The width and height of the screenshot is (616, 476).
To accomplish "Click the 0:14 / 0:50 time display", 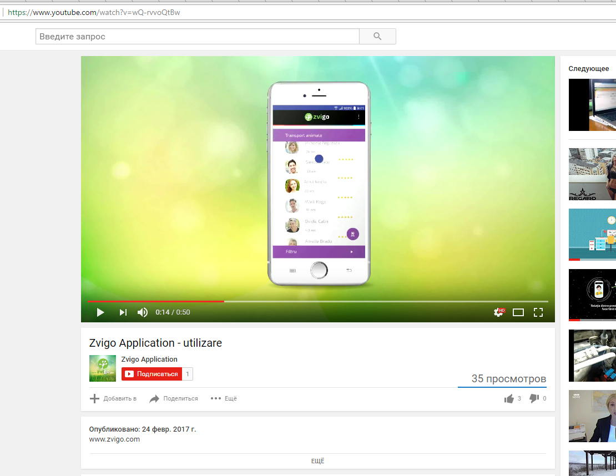I will pyautogui.click(x=173, y=312).
